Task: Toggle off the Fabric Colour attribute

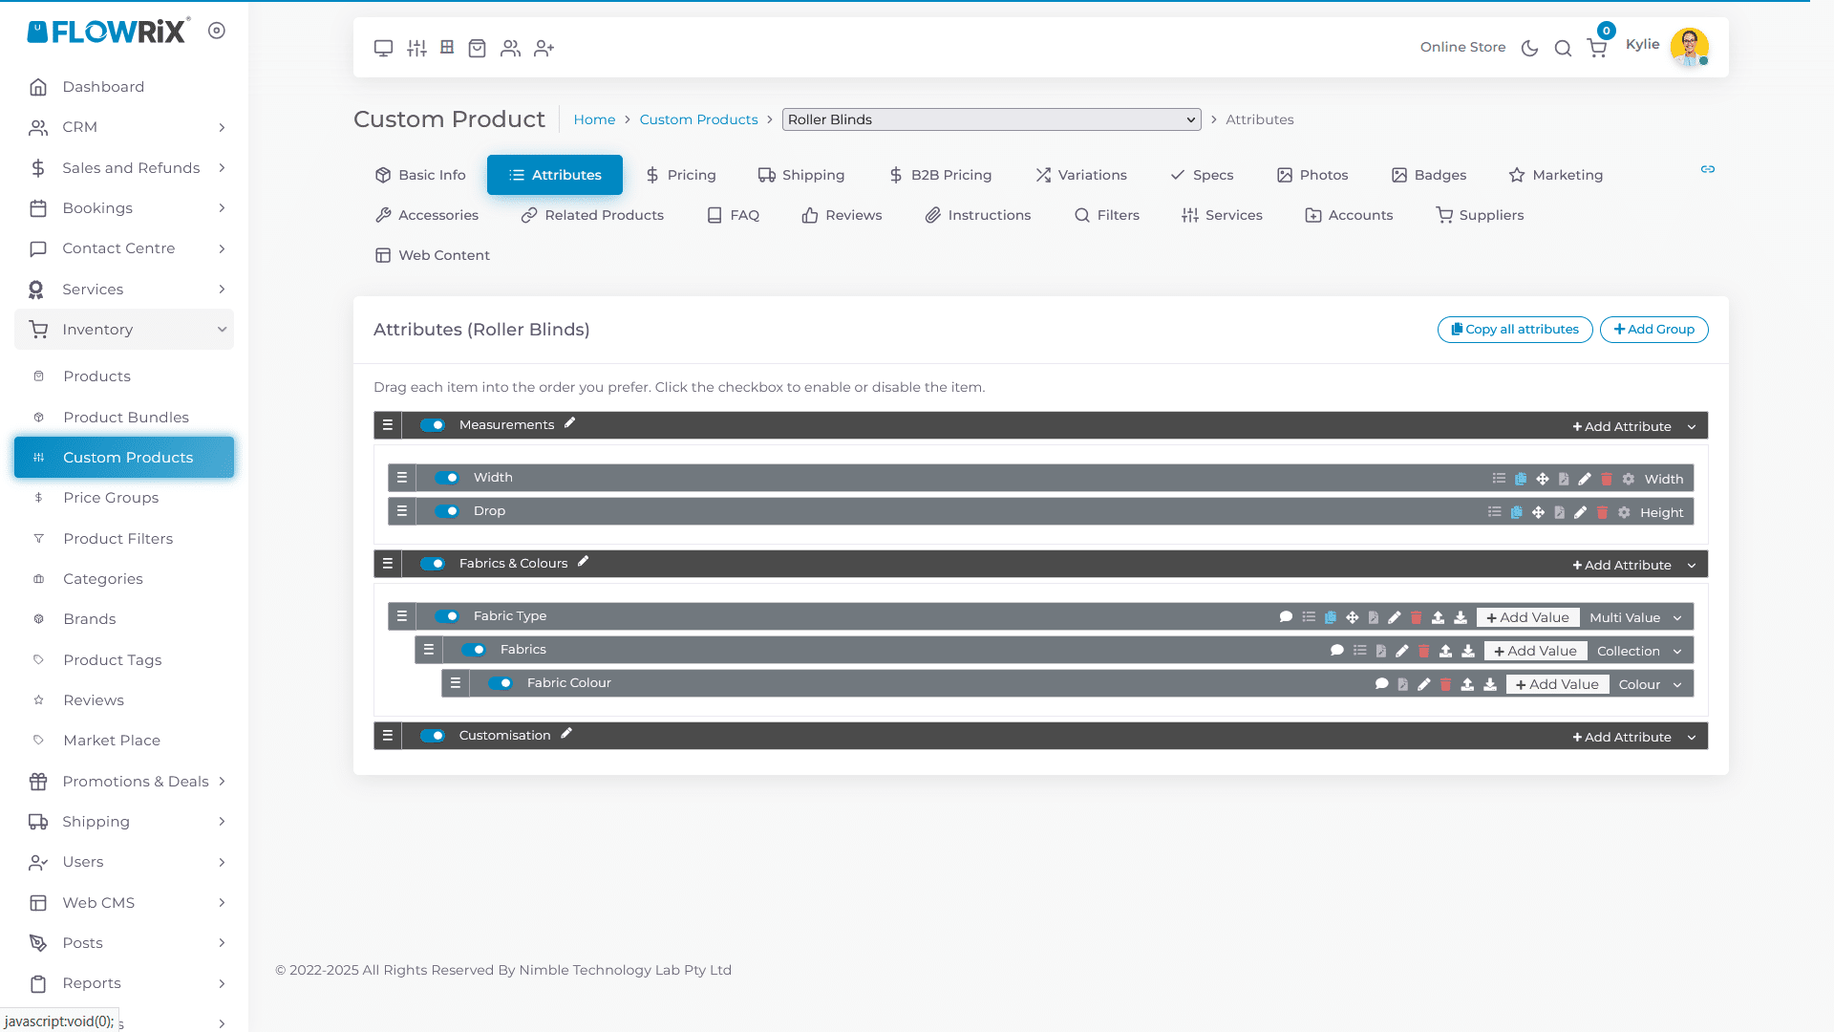Action: coord(501,683)
